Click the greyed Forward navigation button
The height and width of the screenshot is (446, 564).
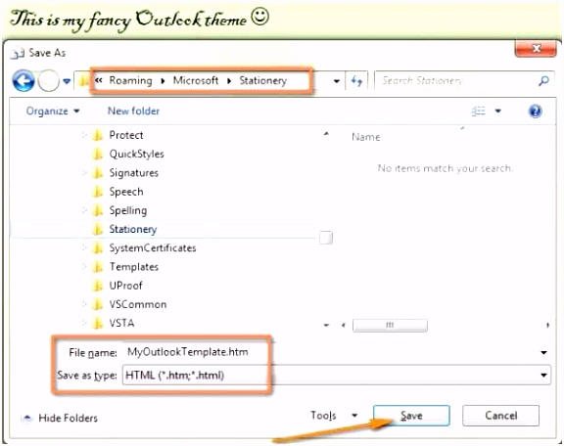click(49, 81)
